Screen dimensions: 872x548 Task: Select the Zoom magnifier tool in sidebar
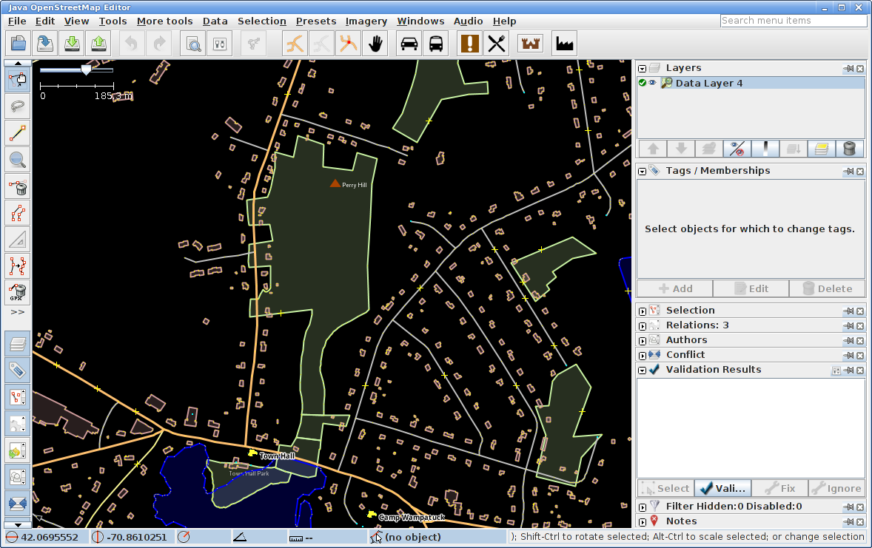(18, 159)
